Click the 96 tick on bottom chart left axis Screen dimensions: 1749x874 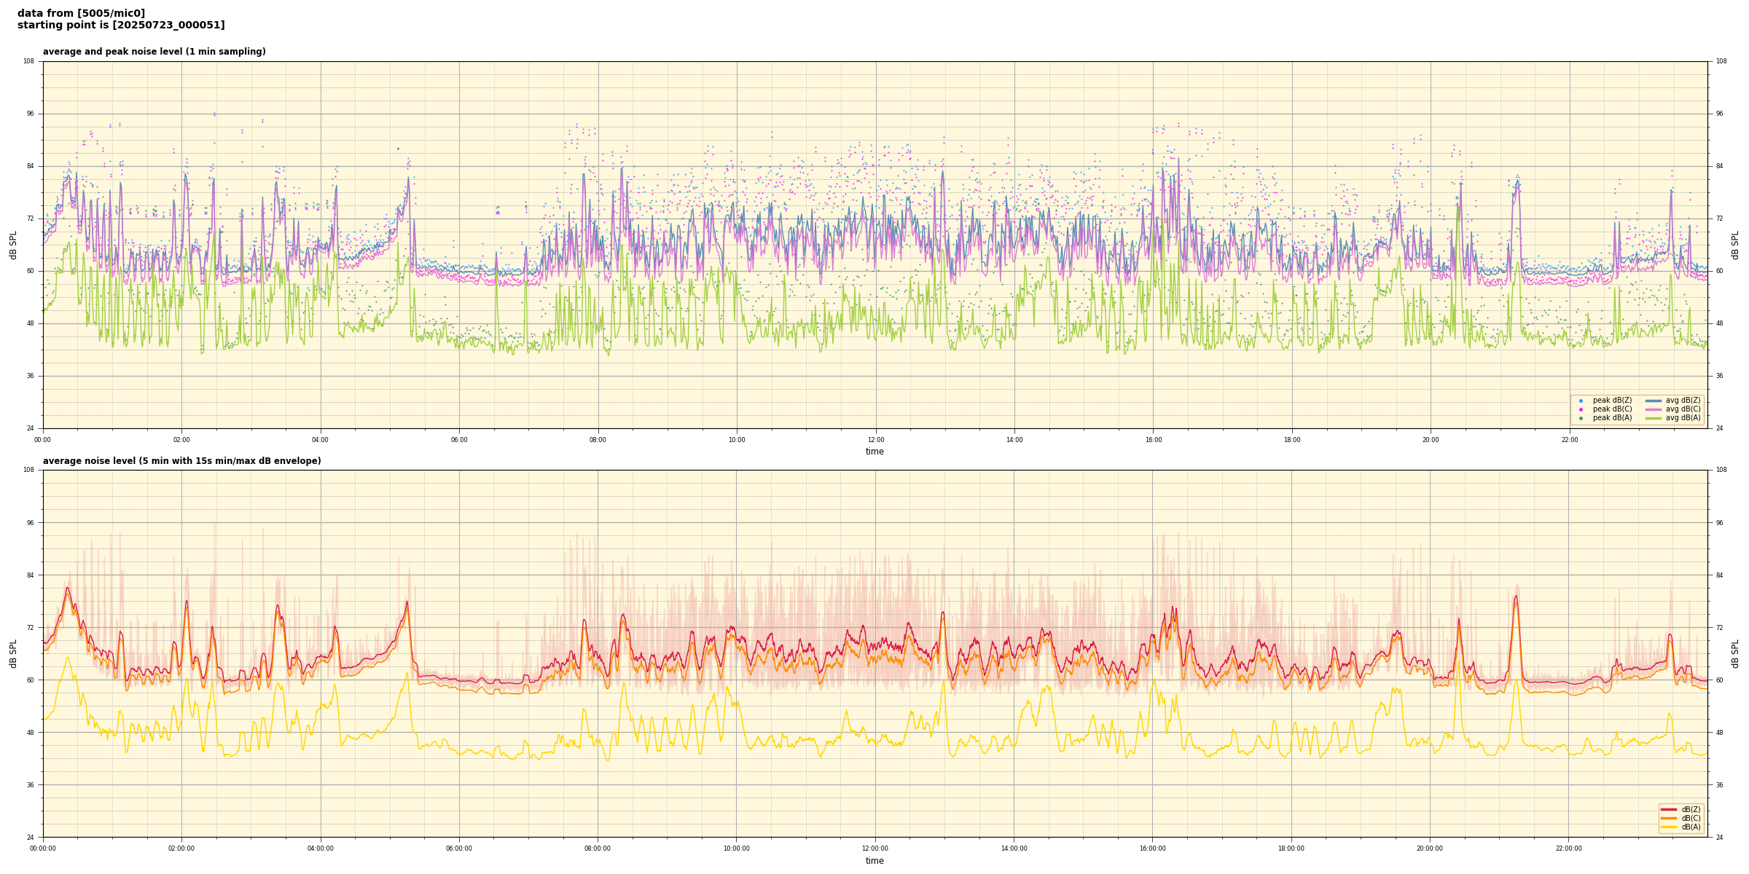point(29,522)
